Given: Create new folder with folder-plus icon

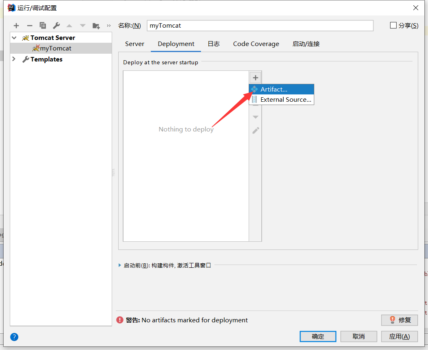Looking at the screenshot, I should (96, 26).
